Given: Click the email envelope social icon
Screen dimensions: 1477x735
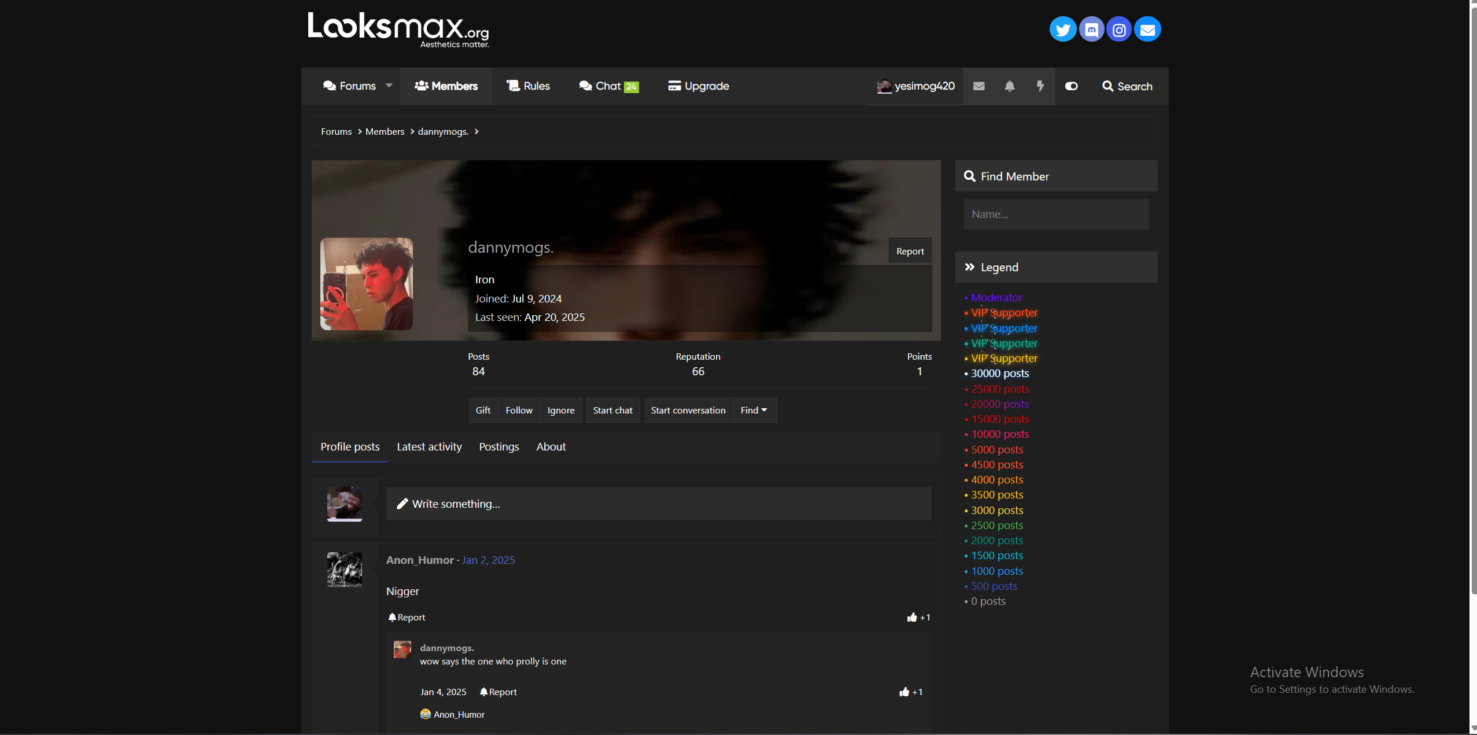Looking at the screenshot, I should coord(1147,29).
